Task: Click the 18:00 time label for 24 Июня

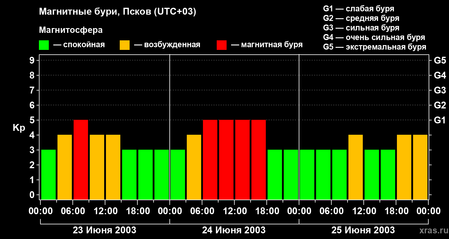Action: coord(267,211)
